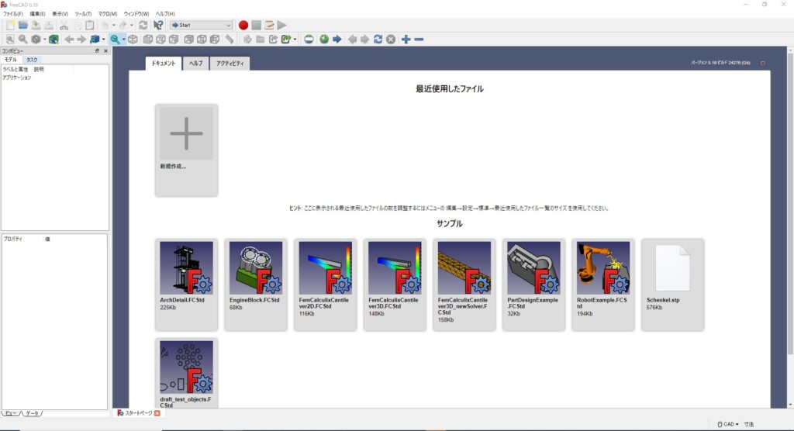Screen dimensions: 794x431
Task: Click the Fit All view icon
Action: click(x=10, y=40)
